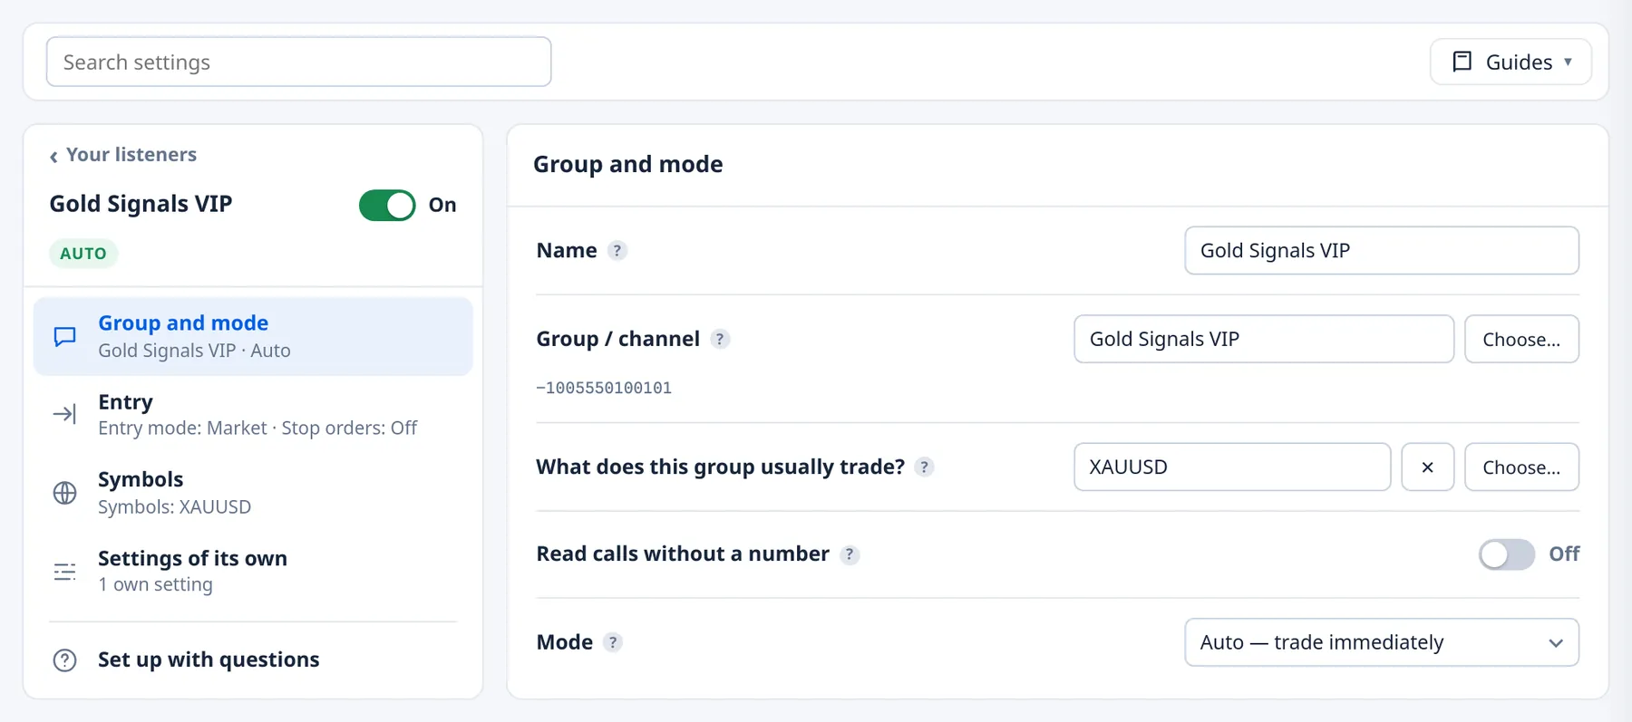
Task: Click the AUTO badge under Gold Signals VIP
Action: [83, 254]
